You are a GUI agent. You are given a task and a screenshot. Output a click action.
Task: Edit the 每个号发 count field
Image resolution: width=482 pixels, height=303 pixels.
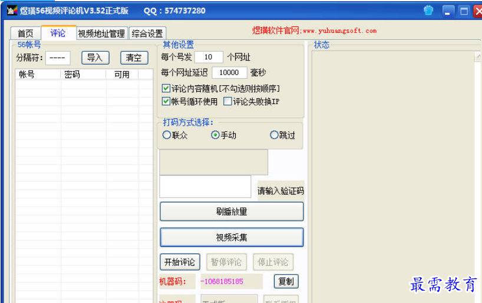(209, 57)
